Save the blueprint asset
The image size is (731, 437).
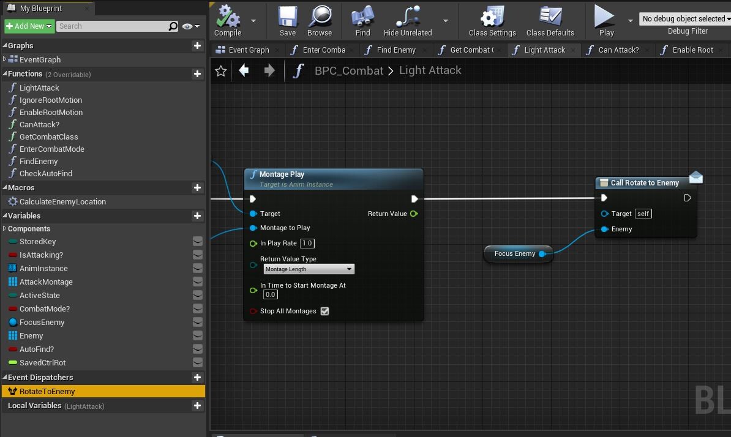coord(288,20)
